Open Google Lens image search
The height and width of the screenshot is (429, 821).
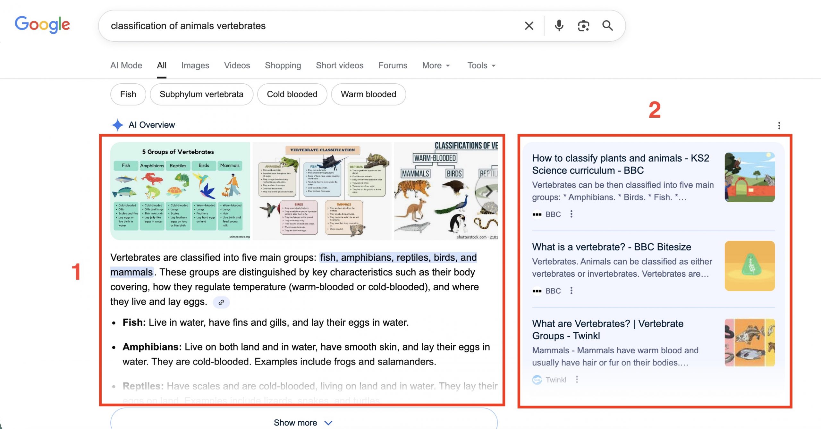[583, 26]
